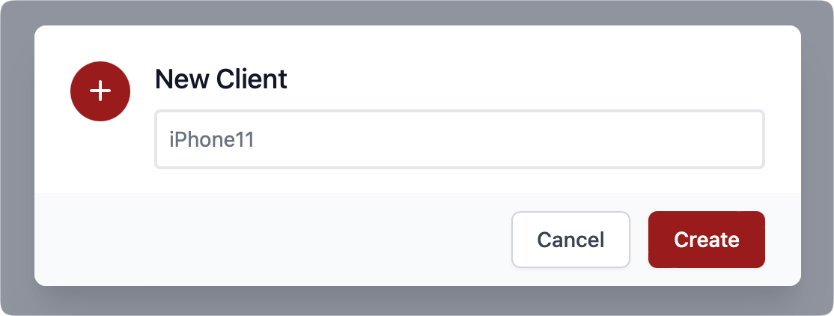Submit the dialog using the Create button
The height and width of the screenshot is (316, 834).
click(x=706, y=240)
